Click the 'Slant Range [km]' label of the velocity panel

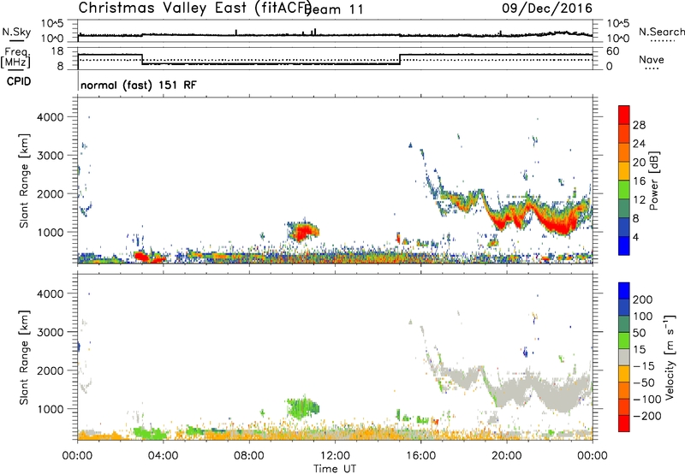[24, 358]
